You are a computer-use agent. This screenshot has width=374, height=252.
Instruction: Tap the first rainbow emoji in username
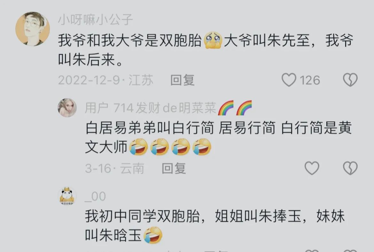tap(226, 108)
